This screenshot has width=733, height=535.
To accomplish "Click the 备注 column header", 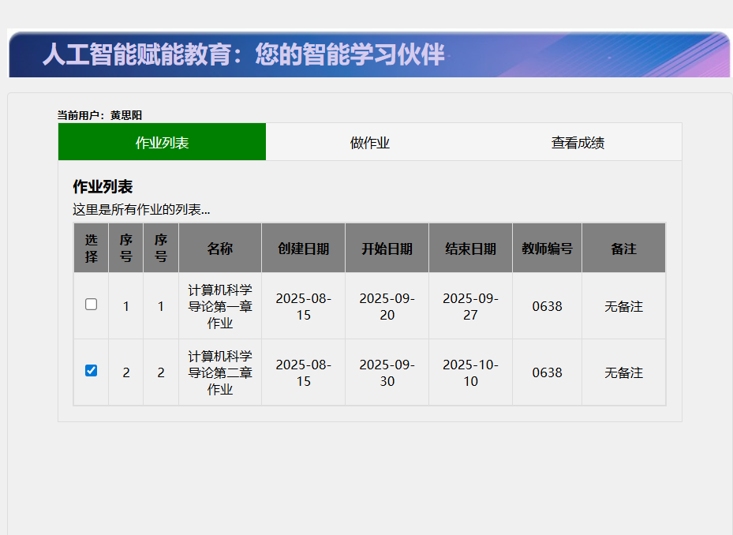I will coord(623,249).
